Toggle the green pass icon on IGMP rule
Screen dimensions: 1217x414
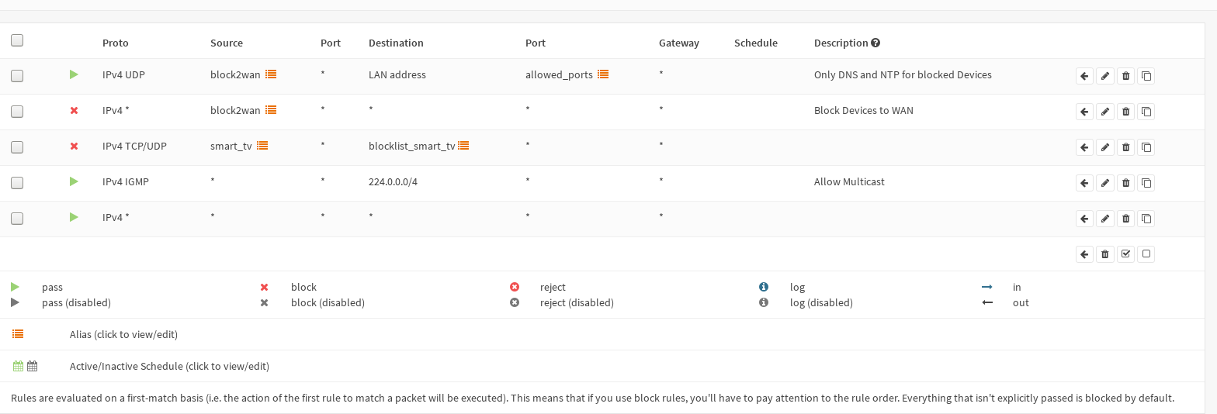coord(74,181)
